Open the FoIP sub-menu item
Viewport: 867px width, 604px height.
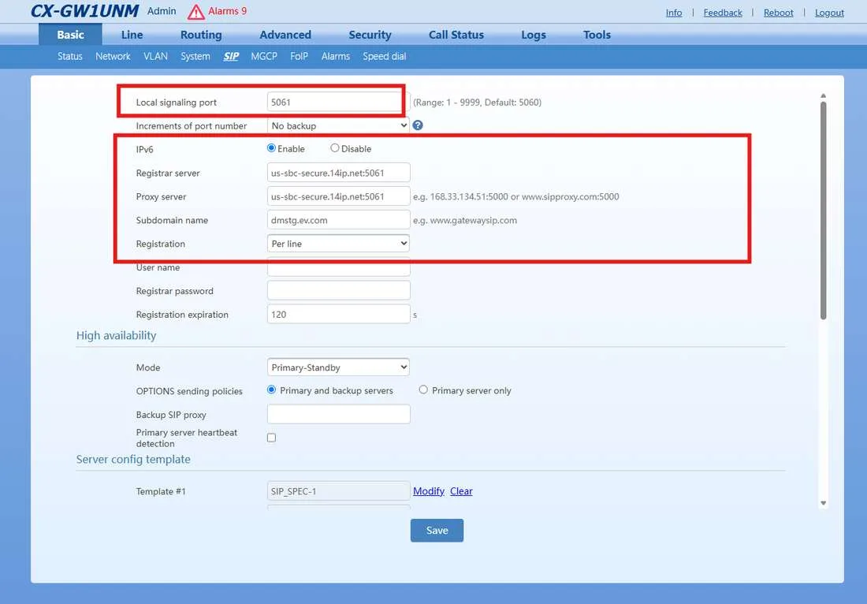300,57
